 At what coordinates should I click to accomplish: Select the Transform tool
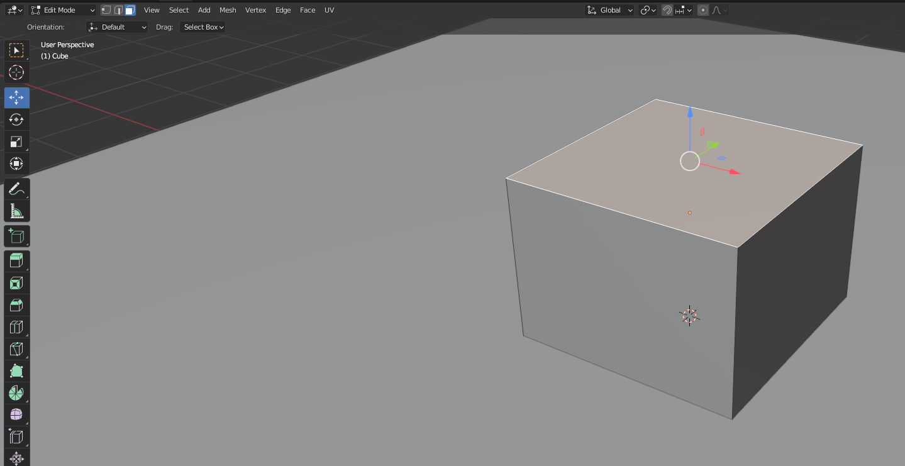click(16, 164)
